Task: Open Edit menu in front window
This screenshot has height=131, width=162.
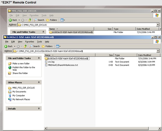Action: click(13, 42)
